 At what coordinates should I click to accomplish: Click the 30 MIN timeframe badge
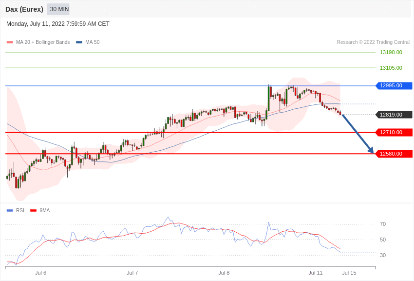[58, 9]
